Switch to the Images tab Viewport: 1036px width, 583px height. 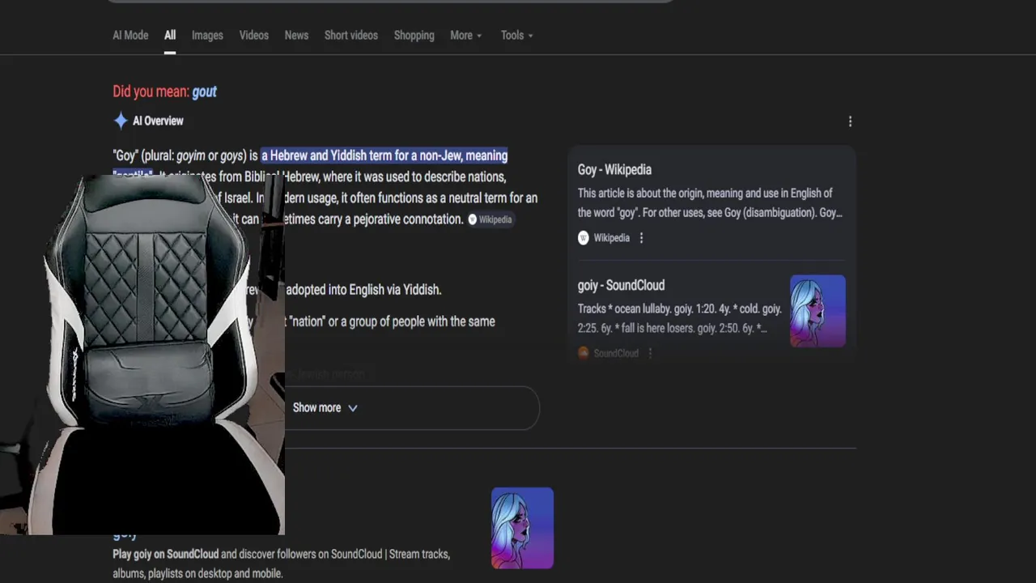(x=207, y=36)
